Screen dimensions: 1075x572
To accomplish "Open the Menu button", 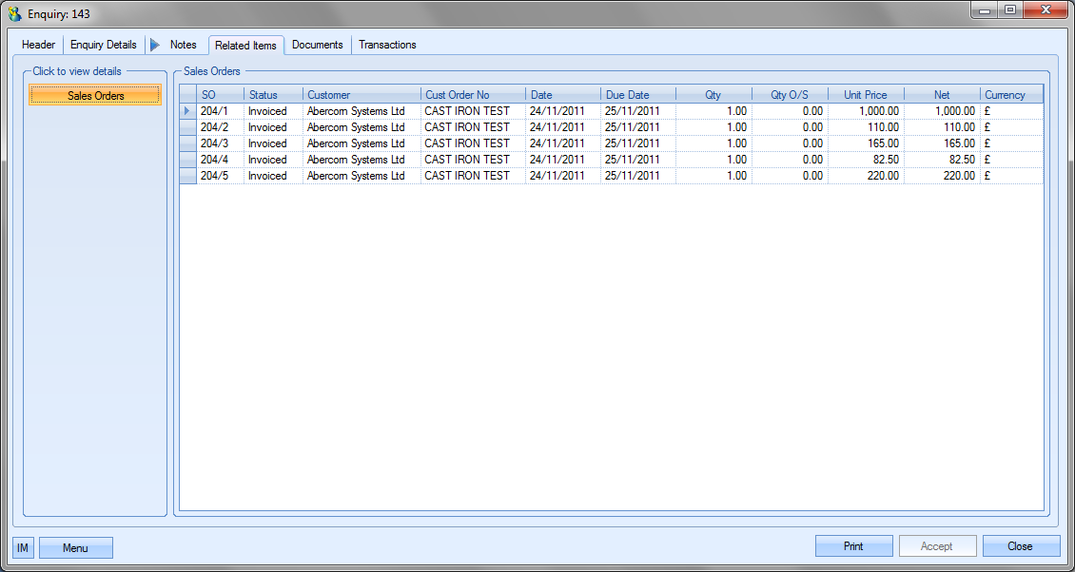I will tap(75, 547).
